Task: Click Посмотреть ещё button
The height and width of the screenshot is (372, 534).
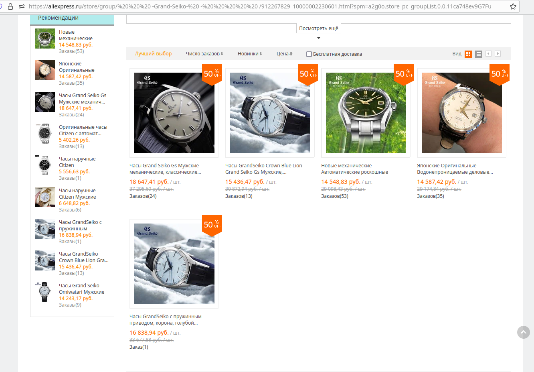Action: tap(319, 28)
